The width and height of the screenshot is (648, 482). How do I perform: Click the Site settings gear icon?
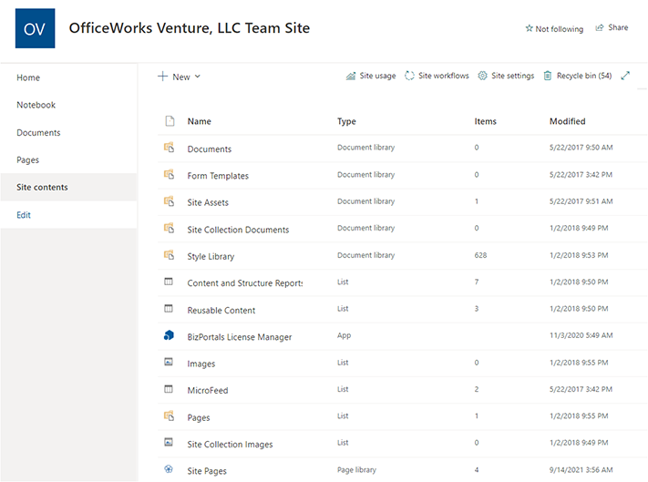(483, 76)
